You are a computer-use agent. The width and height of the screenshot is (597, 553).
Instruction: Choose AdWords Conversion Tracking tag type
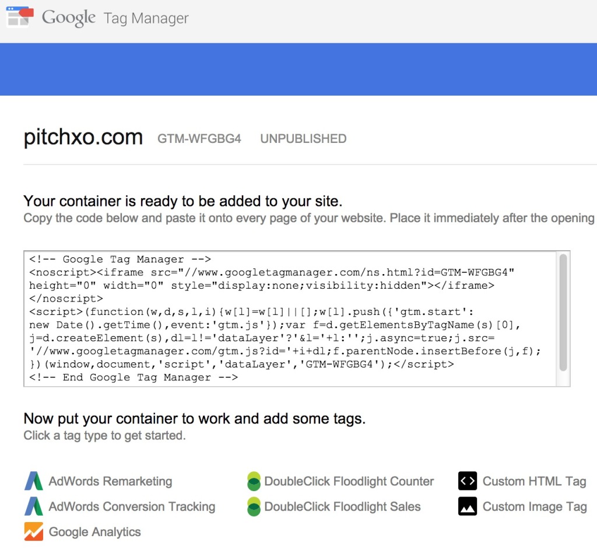[132, 507]
